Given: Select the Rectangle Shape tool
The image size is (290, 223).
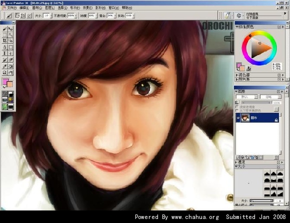Looking at the screenshot, I should 10,47.
